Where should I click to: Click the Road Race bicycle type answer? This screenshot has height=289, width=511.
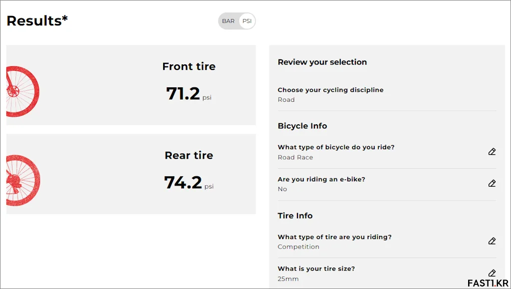295,157
